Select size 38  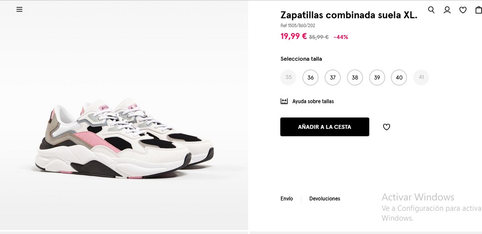coord(355,78)
